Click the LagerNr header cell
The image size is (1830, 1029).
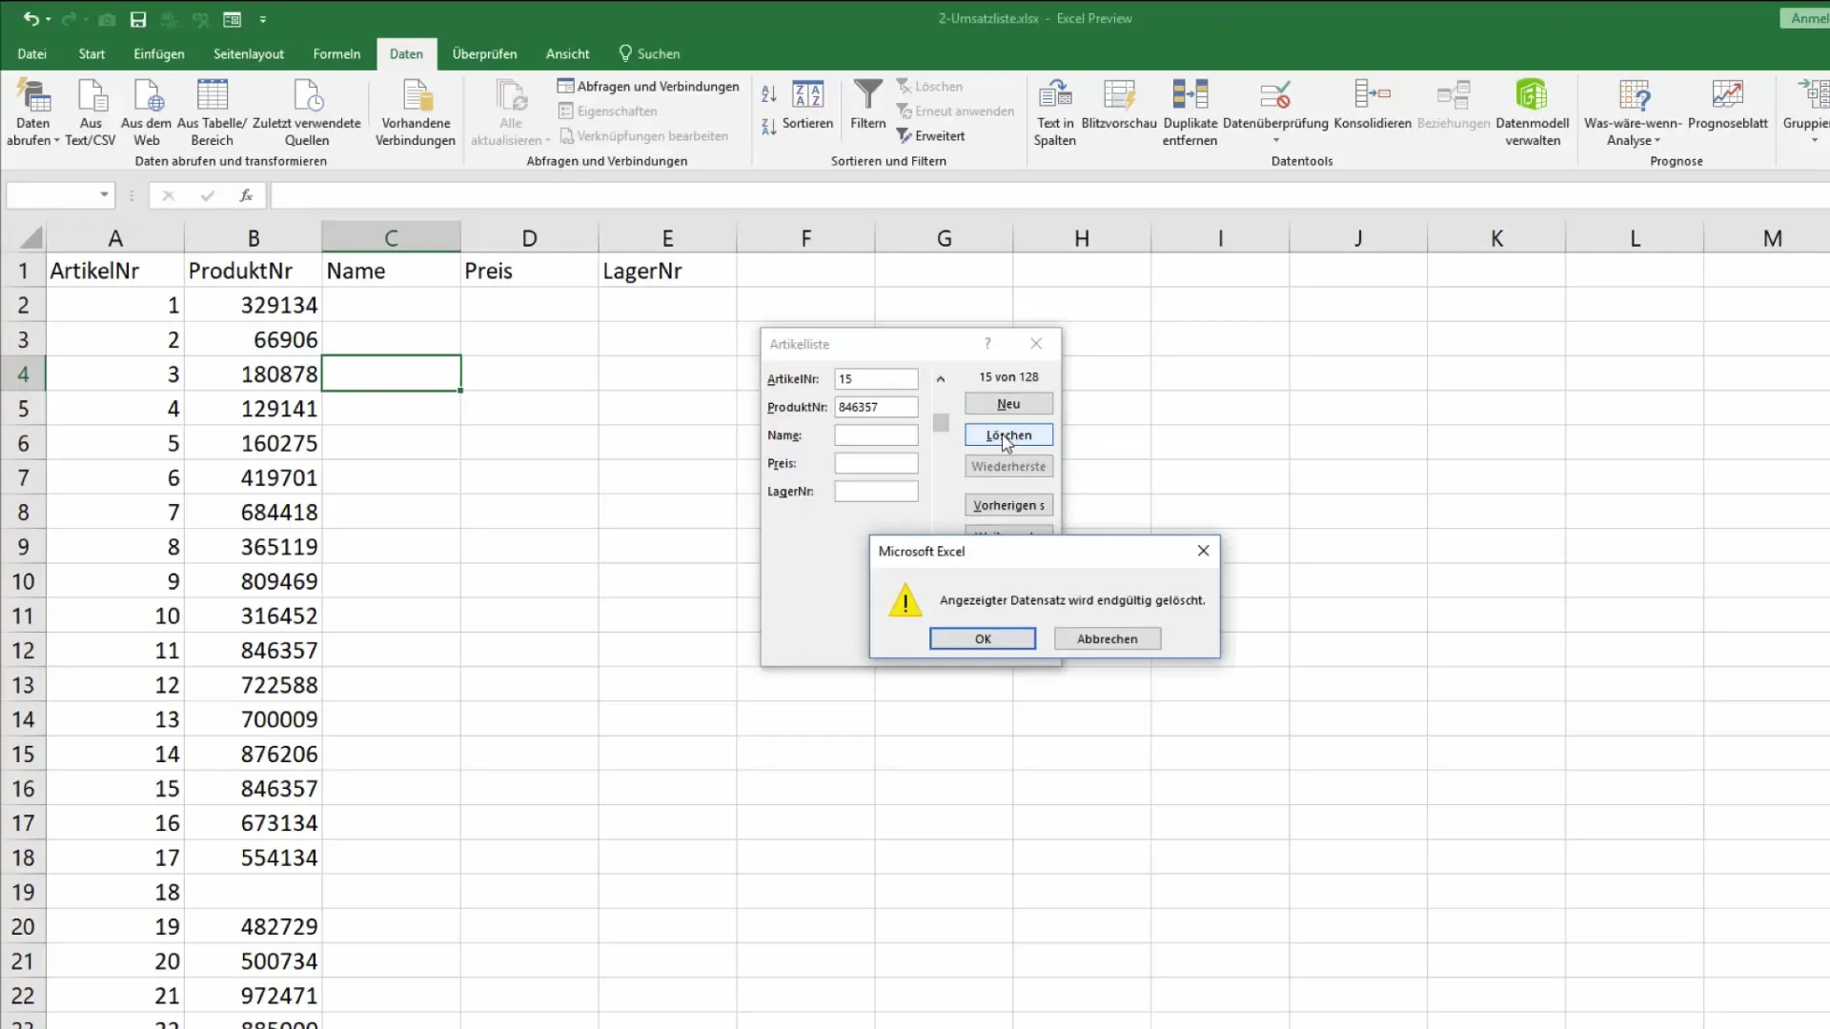click(x=667, y=271)
